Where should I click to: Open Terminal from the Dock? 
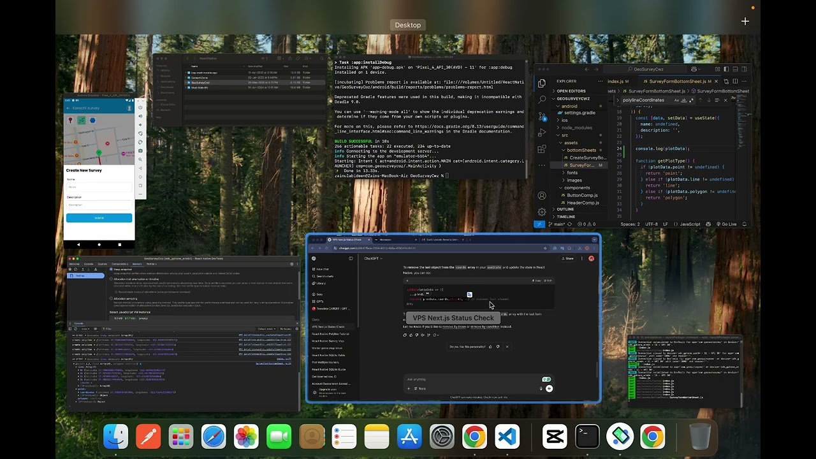point(587,437)
